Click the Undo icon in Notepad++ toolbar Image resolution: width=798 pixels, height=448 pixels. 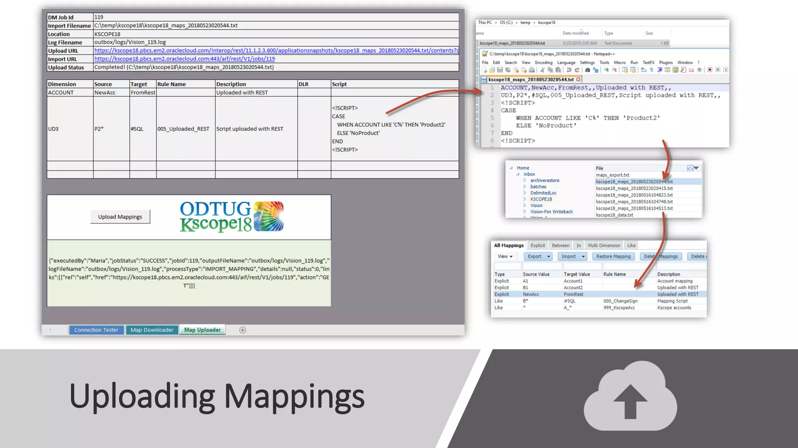point(569,70)
